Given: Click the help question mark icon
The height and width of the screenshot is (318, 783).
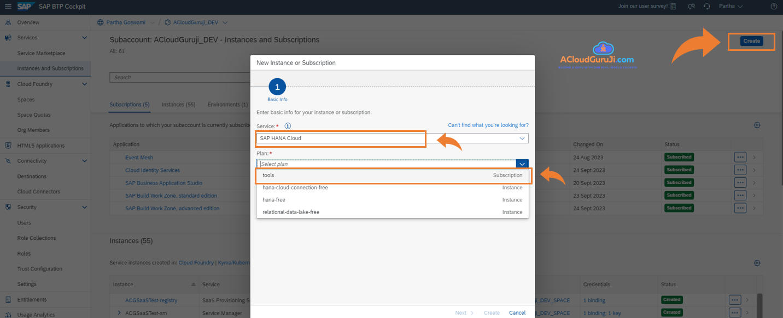Looking at the screenshot, I should tap(774, 7).
